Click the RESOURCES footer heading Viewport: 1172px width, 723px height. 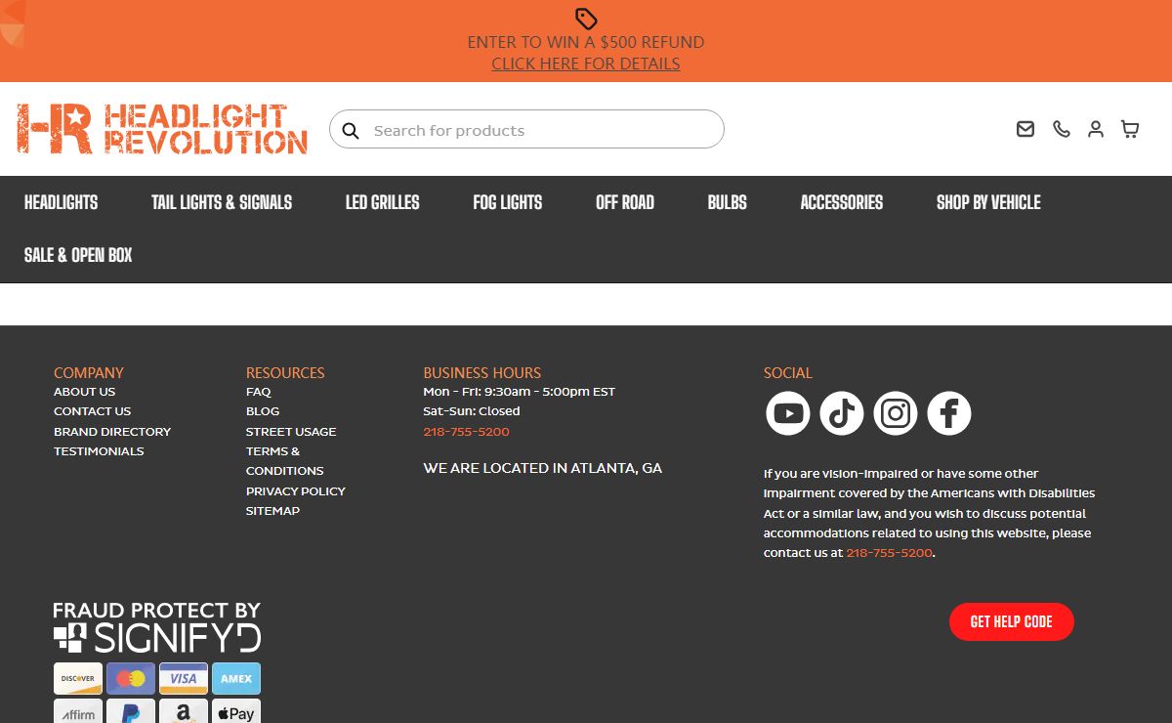click(285, 372)
